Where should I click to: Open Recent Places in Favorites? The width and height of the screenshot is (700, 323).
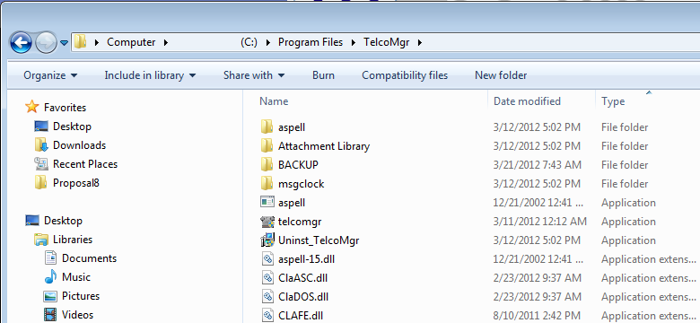[x=85, y=163]
